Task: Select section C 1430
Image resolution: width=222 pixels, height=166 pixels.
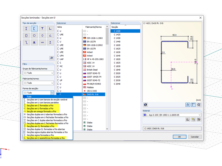Action: (x=125, y=38)
